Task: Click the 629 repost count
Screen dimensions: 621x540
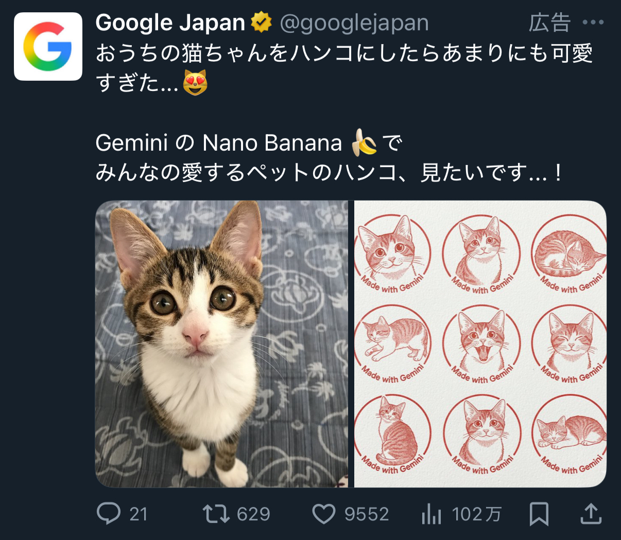Action: [253, 514]
